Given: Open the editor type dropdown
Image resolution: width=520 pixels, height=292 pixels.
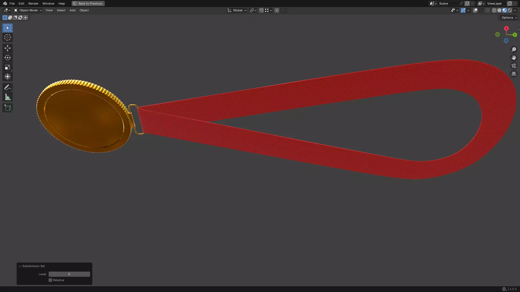Looking at the screenshot, I should pos(7,10).
